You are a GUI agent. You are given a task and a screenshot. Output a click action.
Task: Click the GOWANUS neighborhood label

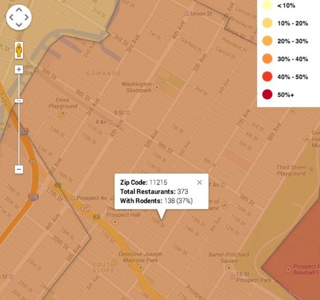point(103,74)
